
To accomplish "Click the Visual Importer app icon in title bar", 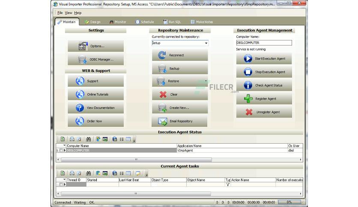I will [55, 4].
